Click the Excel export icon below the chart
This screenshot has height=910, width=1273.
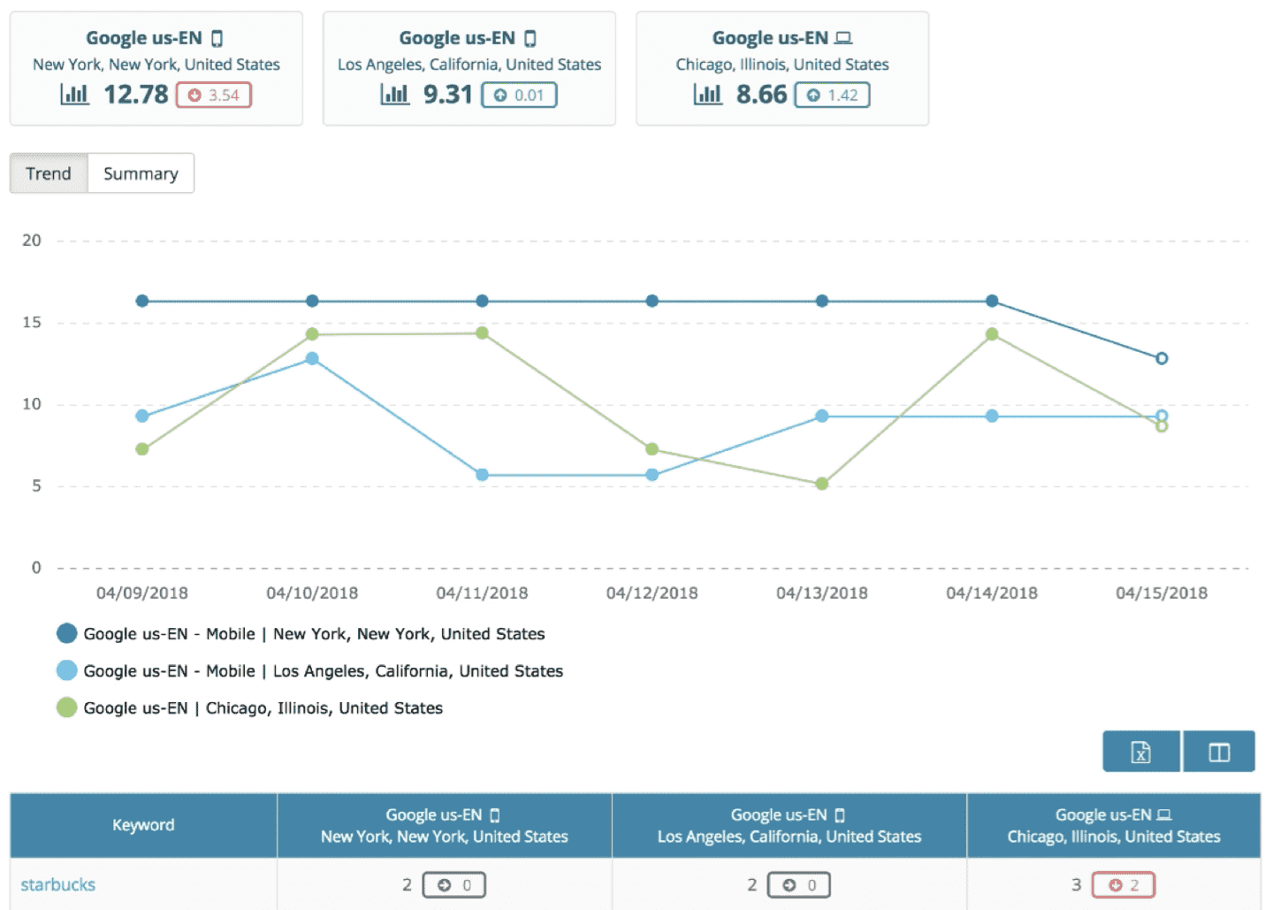point(1140,751)
